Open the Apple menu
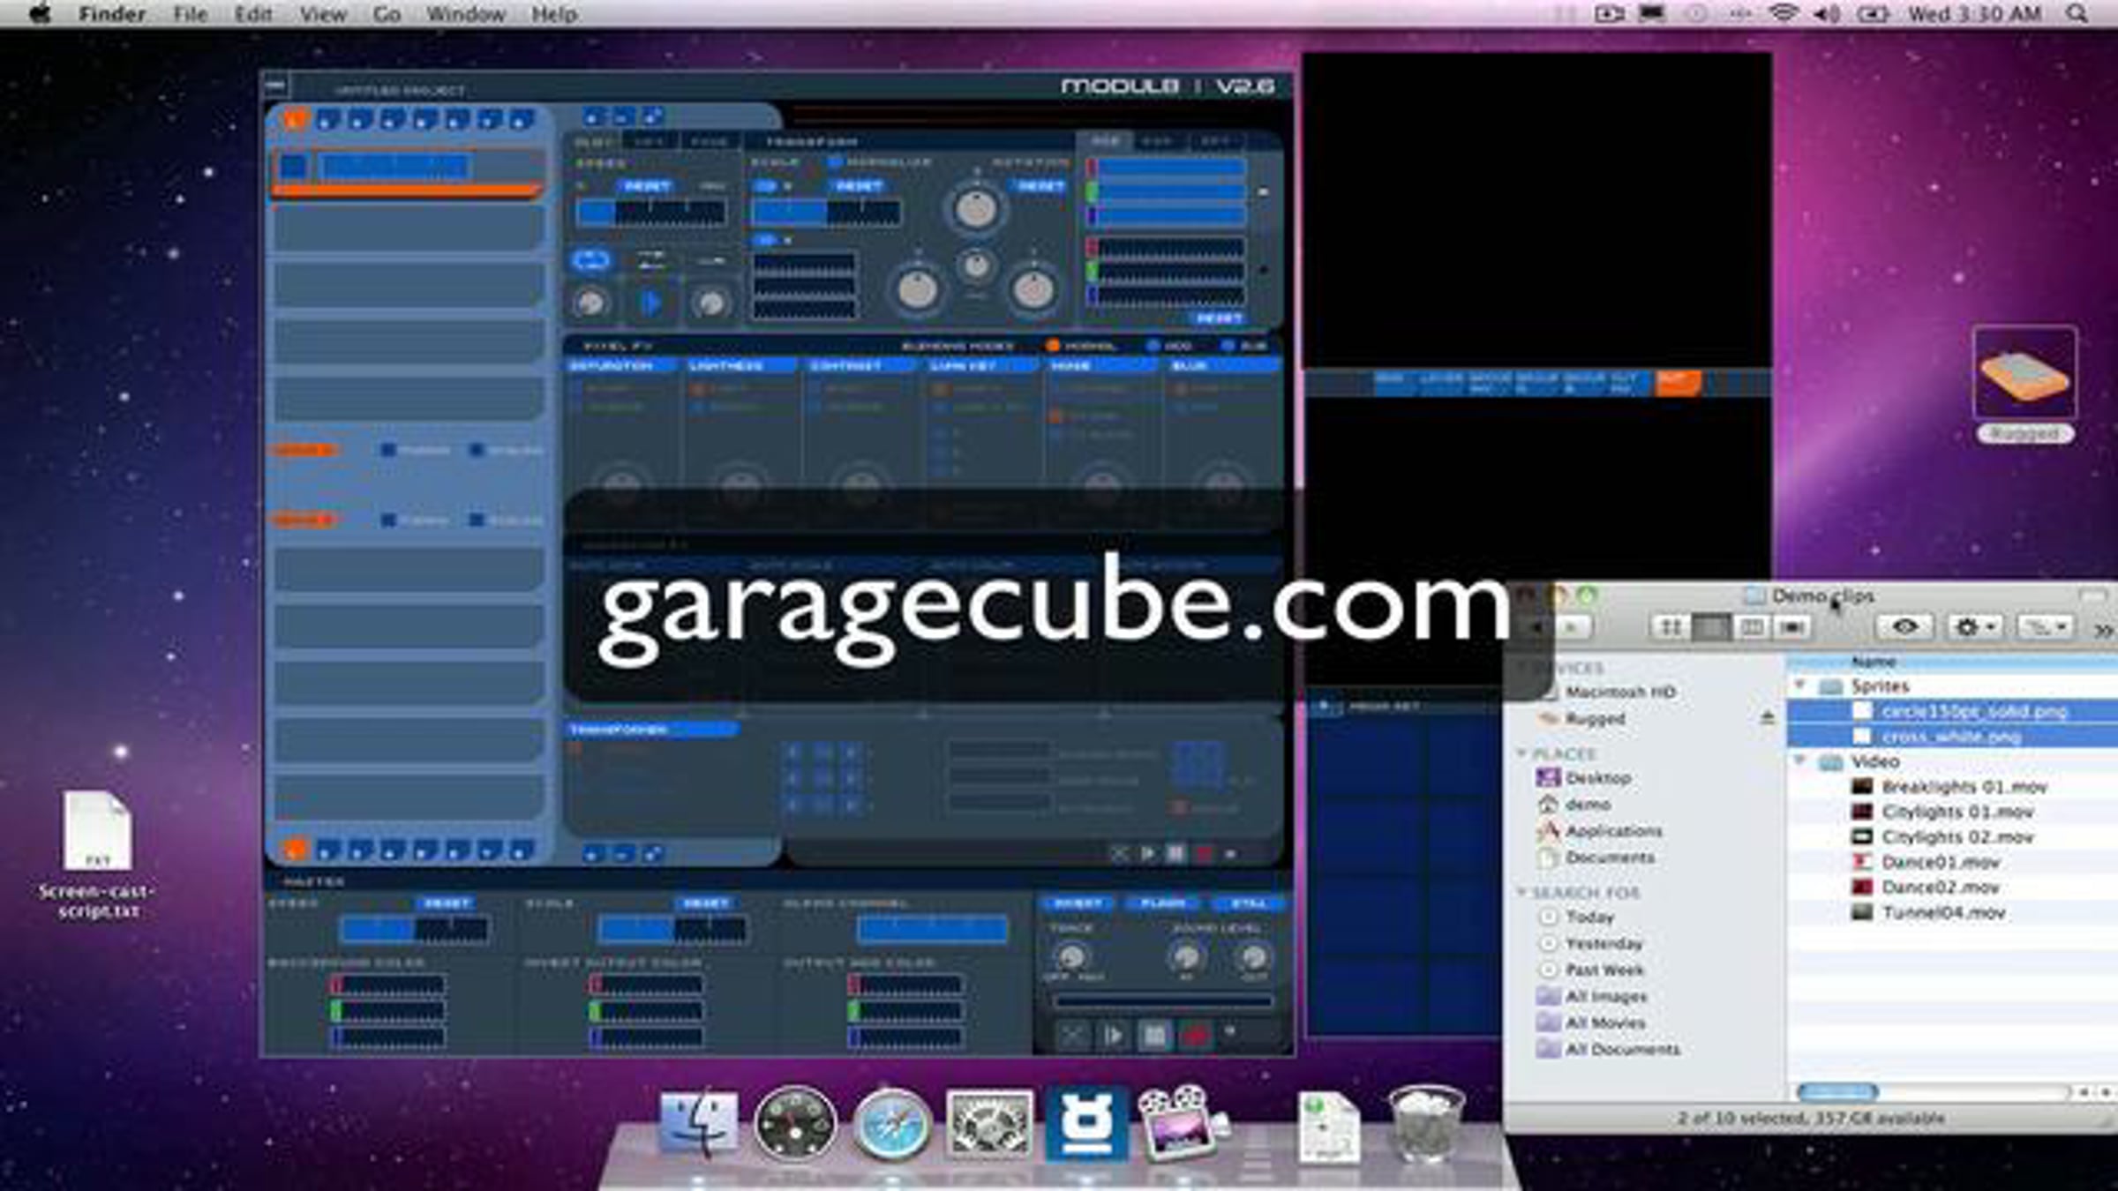The height and width of the screenshot is (1191, 2118). click(x=40, y=14)
